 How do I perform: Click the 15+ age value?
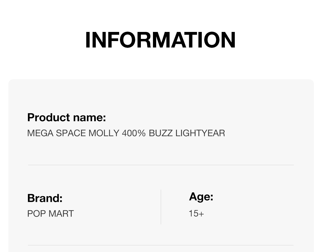[196, 214]
